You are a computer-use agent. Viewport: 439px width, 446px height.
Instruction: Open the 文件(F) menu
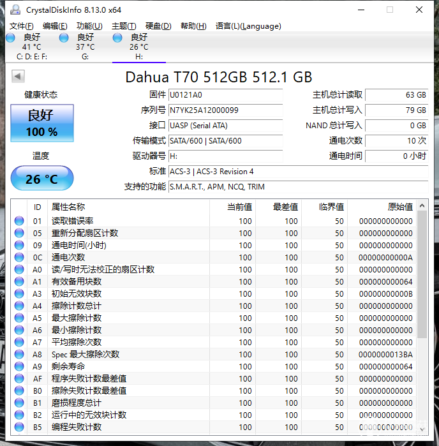pos(21,26)
